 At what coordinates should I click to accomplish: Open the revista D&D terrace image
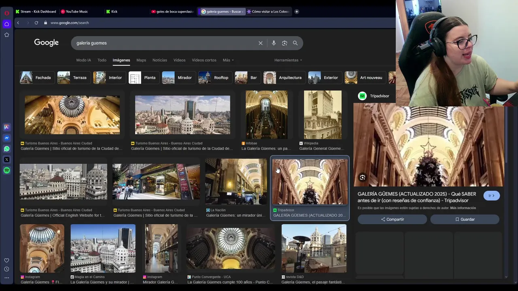pyautogui.click(x=314, y=249)
